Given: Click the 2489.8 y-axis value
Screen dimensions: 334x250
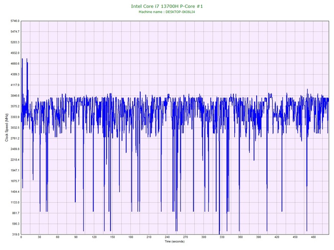Looking at the screenshot, I should (x=15, y=149).
